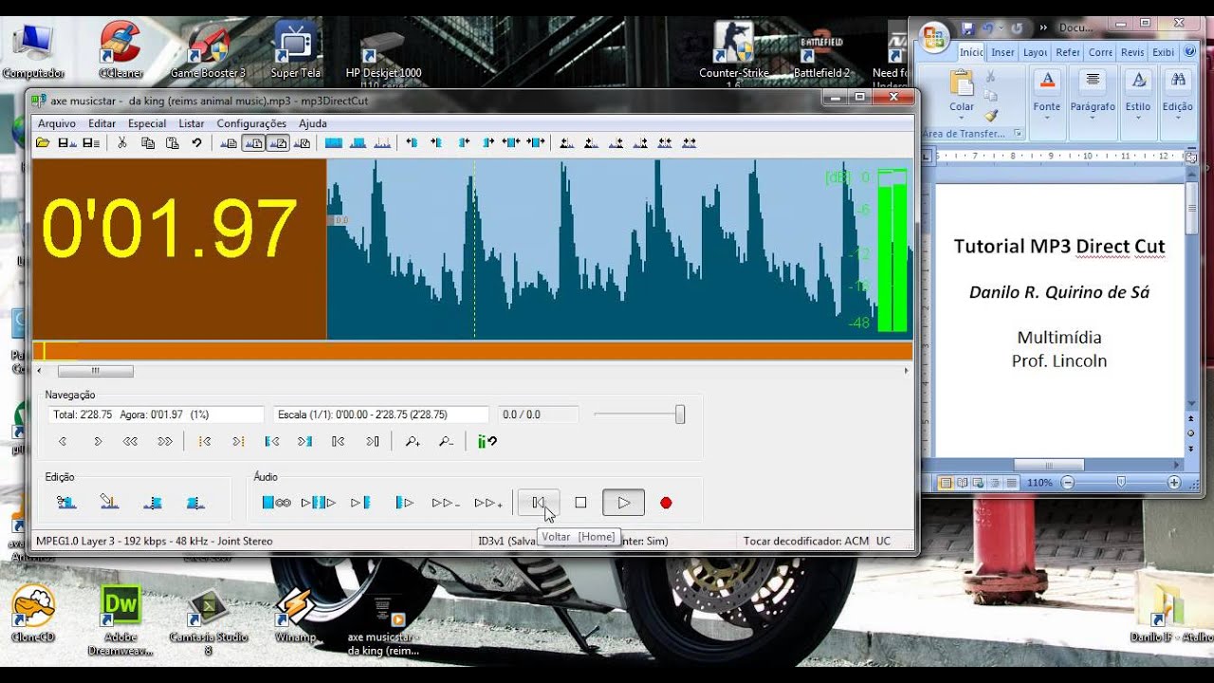Click the undo arrow in mp3DirectCut toolbar
This screenshot has width=1214, height=683.
pos(196,143)
